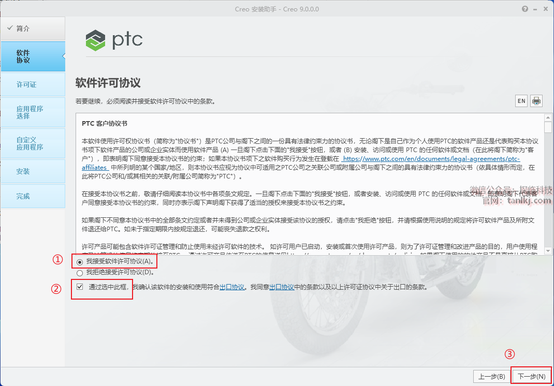The image size is (554, 386).
Task: Click the PTC 客户协议书 heading
Action: point(105,124)
